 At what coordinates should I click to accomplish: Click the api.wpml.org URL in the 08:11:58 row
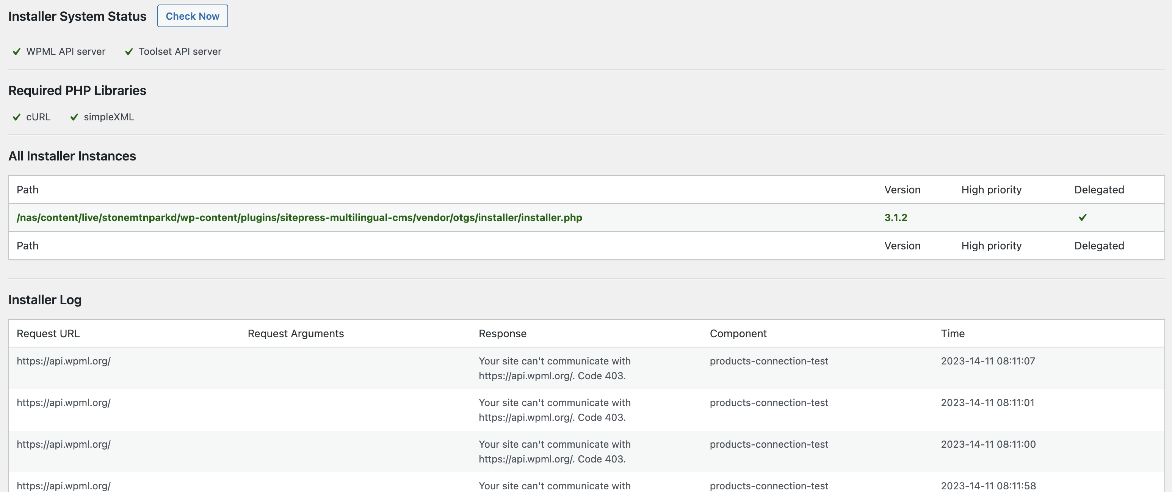click(x=64, y=486)
